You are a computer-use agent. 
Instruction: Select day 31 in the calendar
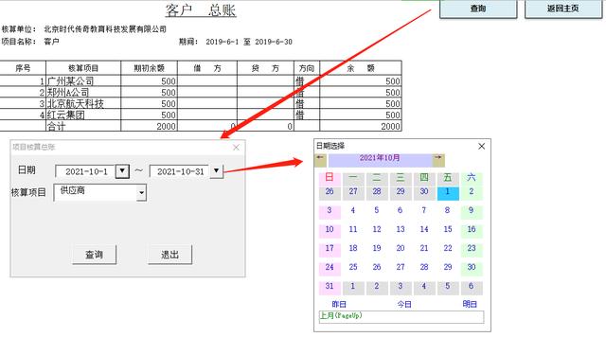click(330, 287)
